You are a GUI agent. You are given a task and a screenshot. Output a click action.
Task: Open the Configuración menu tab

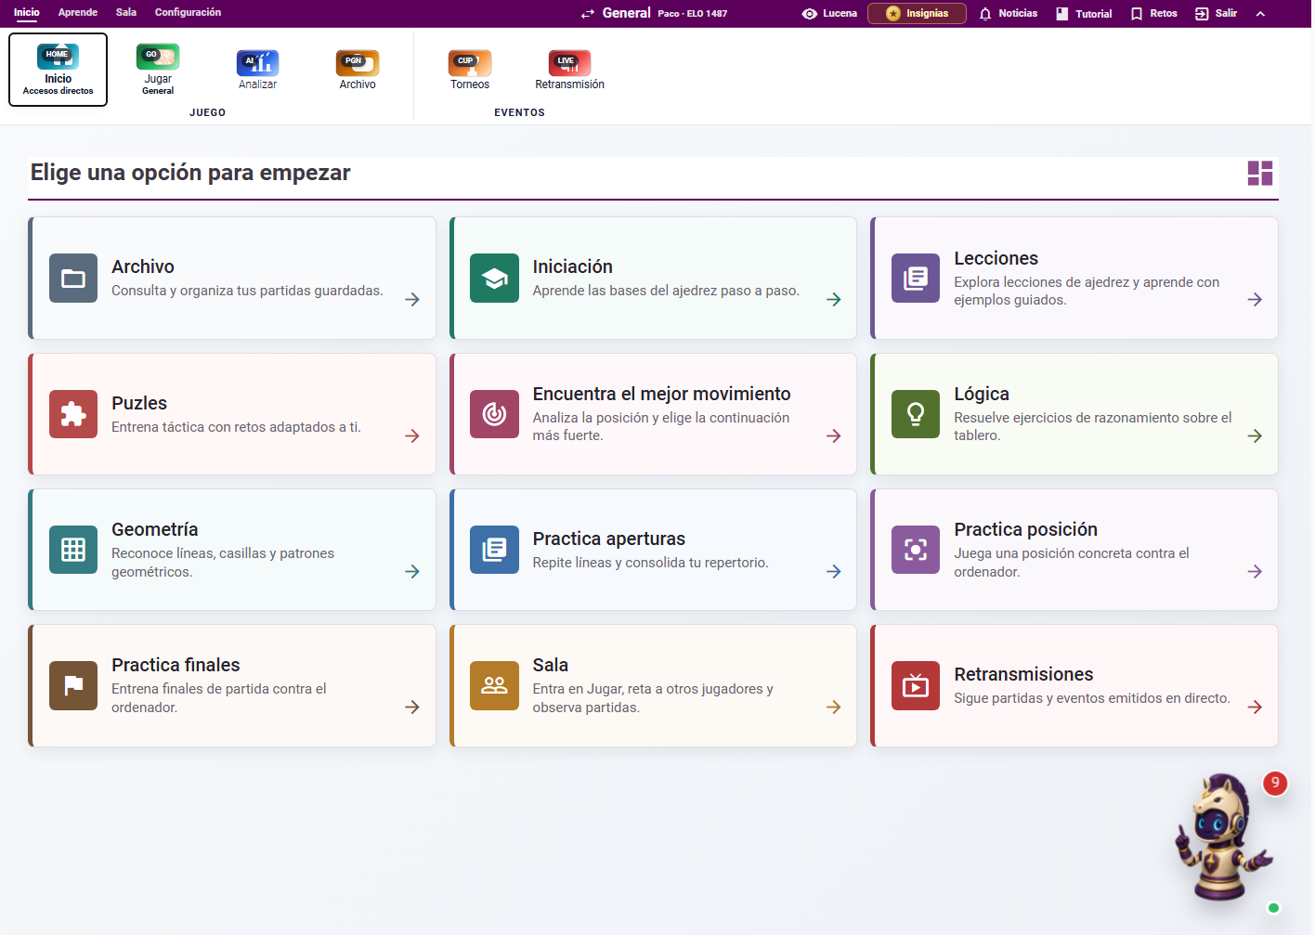point(188,12)
